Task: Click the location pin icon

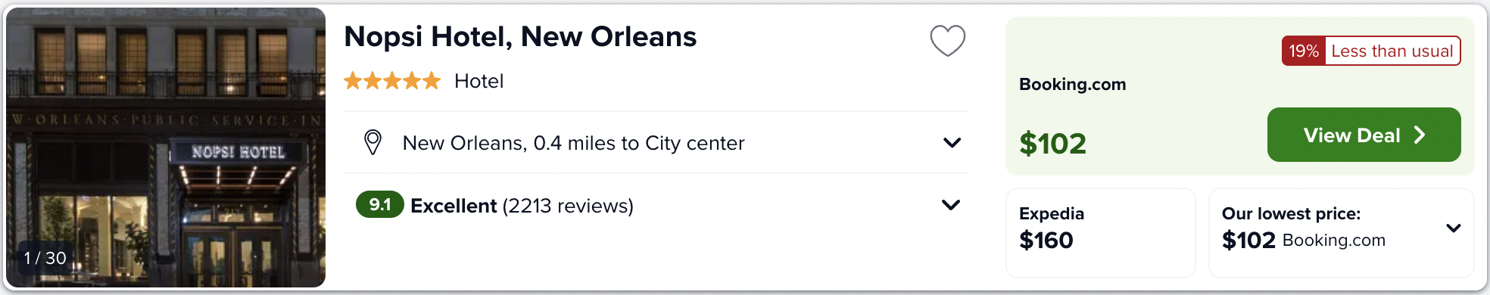Action: [372, 142]
